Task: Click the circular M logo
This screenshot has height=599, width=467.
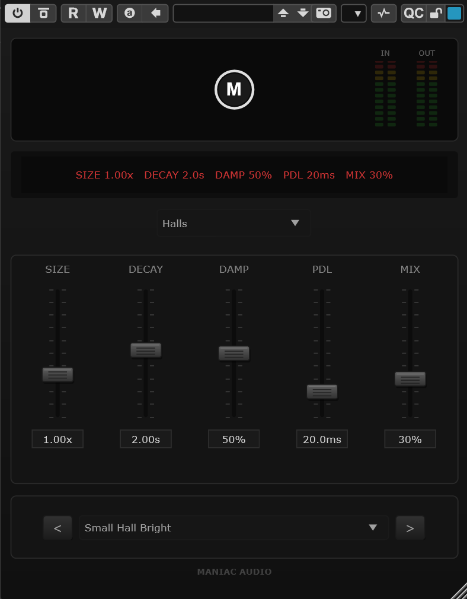Action: [x=234, y=90]
